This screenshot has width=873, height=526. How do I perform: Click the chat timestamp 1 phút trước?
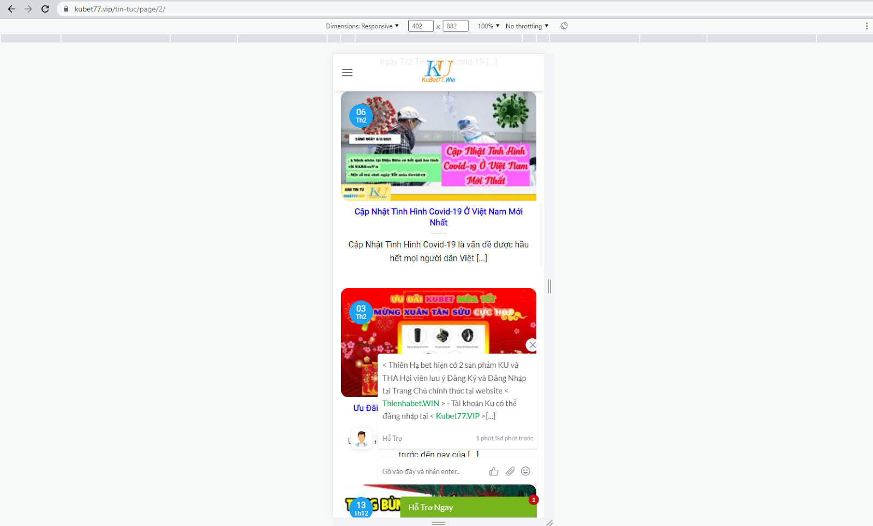(504, 438)
